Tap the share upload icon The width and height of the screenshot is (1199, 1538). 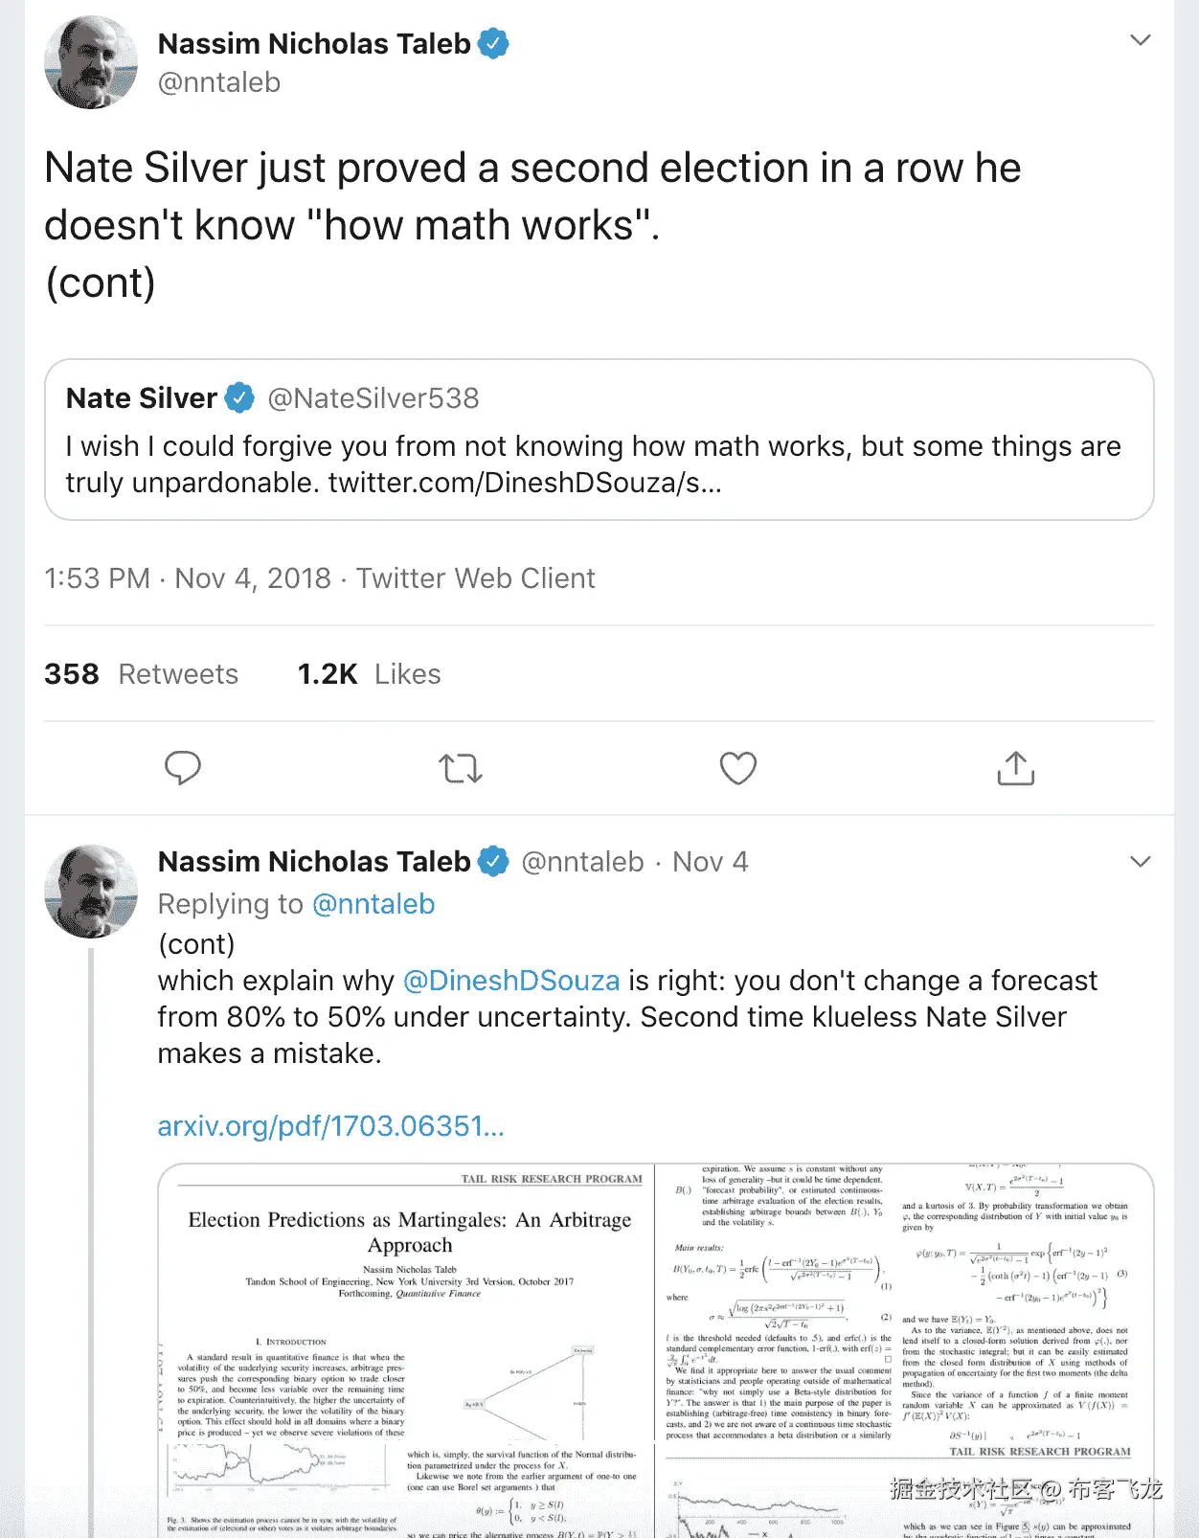pyautogui.click(x=1015, y=768)
